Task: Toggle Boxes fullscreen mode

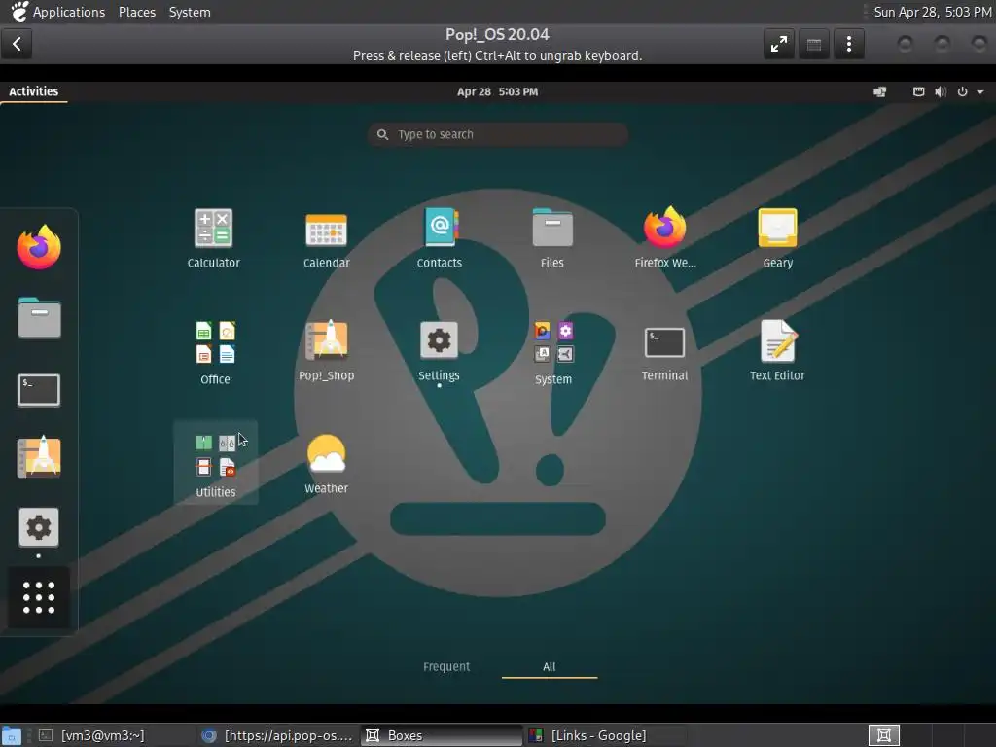Action: 779,44
